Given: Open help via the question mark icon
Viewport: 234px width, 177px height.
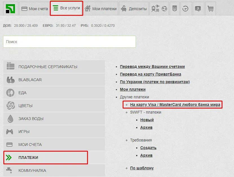Looking at the screenshot, I should (198, 9).
